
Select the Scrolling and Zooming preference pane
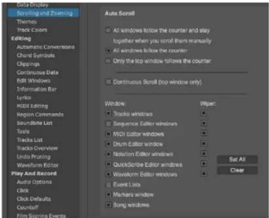[x=43, y=13]
